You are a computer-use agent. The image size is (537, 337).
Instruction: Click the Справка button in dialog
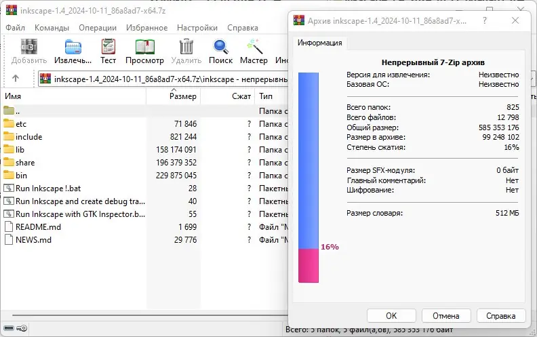coord(500,316)
